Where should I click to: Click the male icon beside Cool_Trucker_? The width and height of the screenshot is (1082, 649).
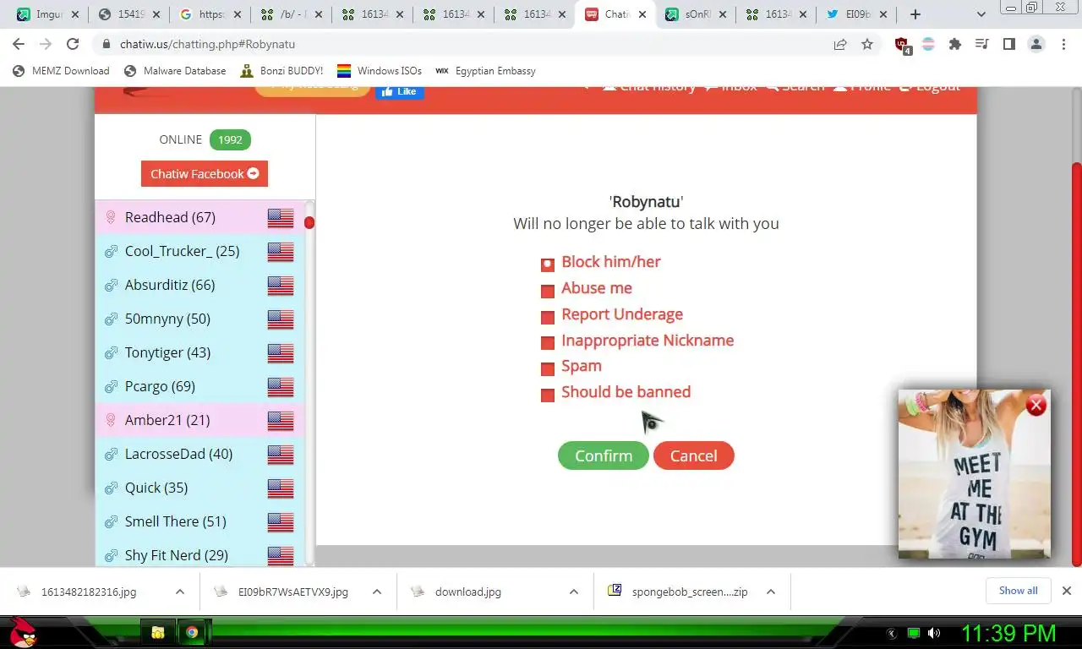[111, 252]
